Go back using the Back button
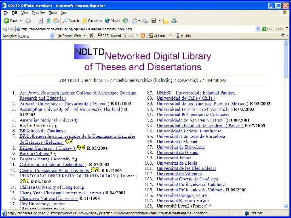Viewport: 291px width, 218px height. (x=11, y=21)
